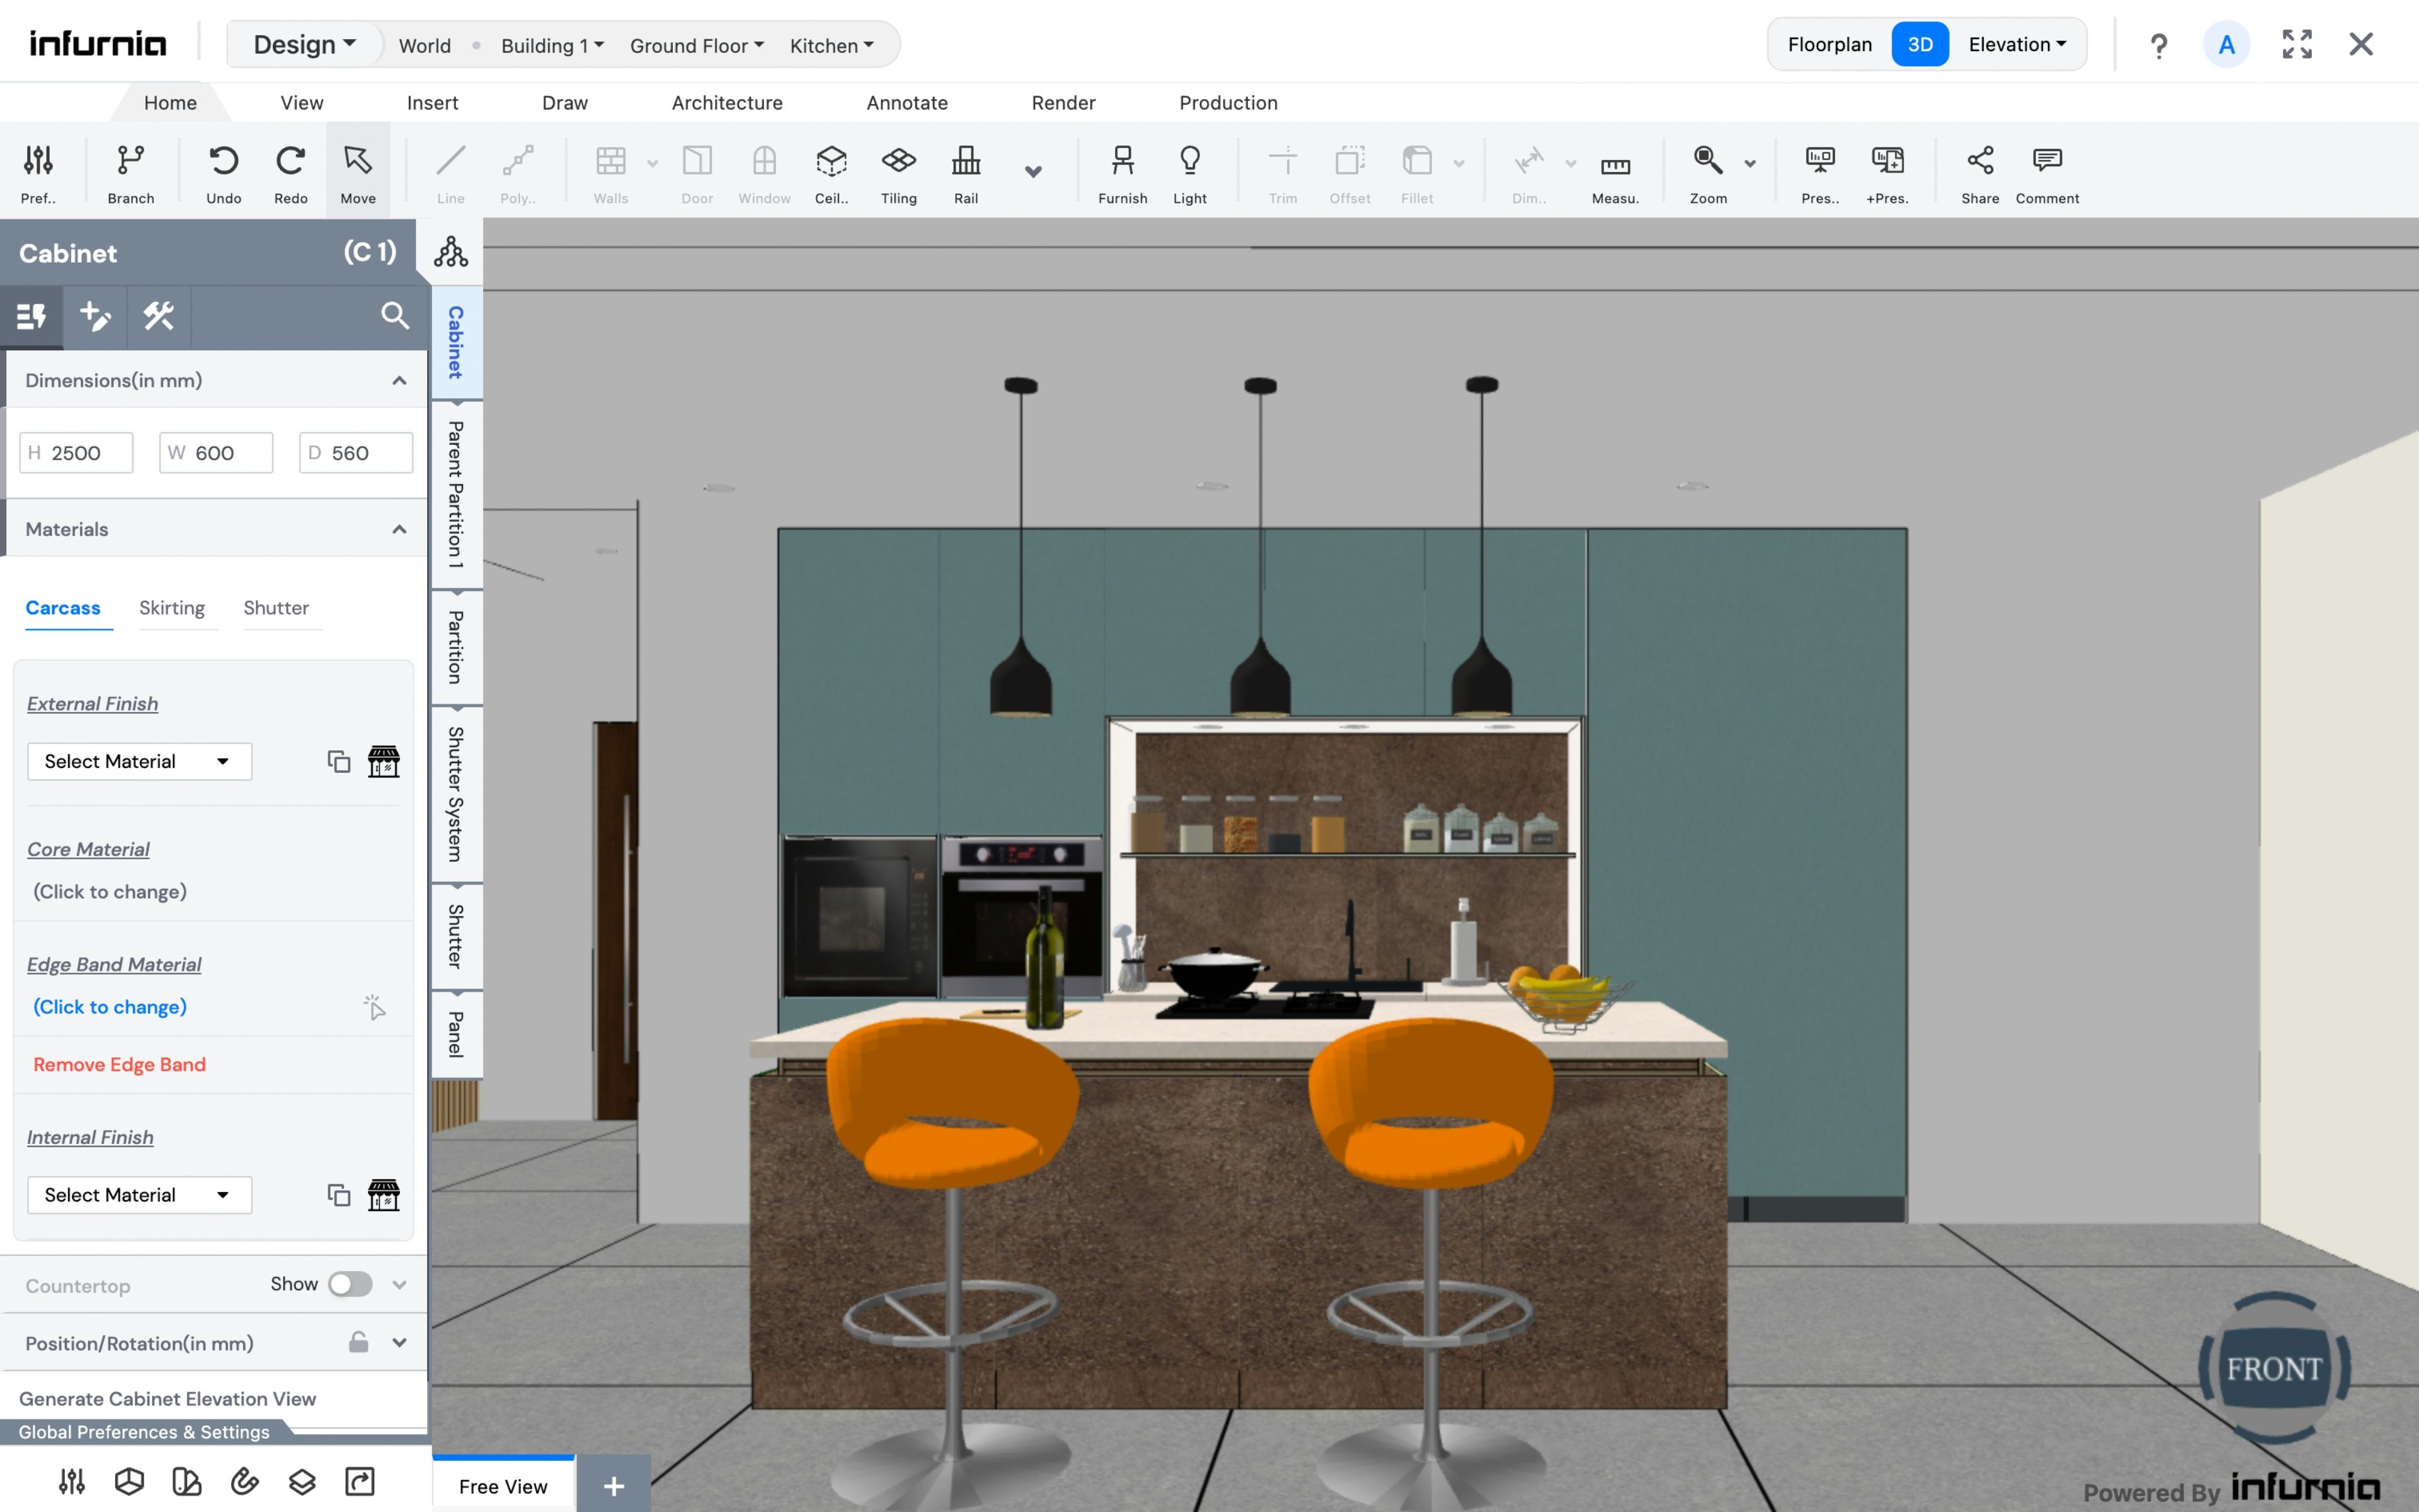Open material store for External Finish
The image size is (2419, 1512).
click(x=383, y=762)
